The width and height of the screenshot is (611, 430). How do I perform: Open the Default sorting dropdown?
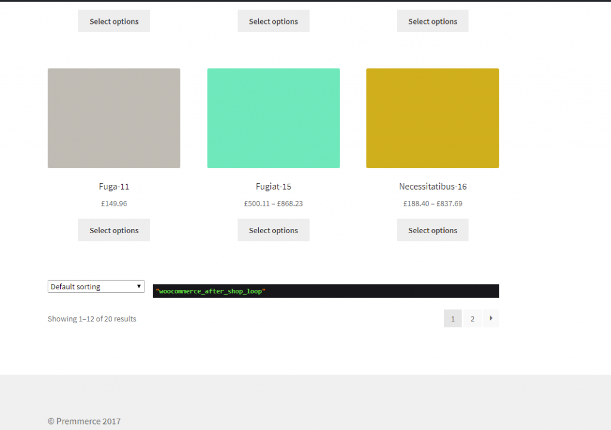[x=95, y=286]
